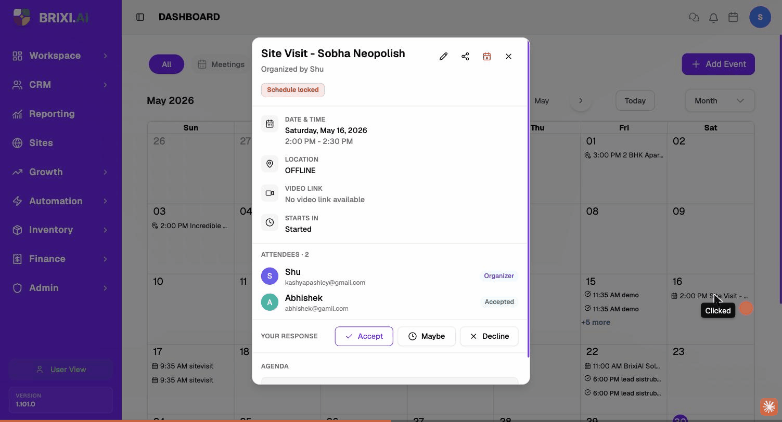Click the Finance dollar icon
The width and height of the screenshot is (782, 422).
(17, 259)
